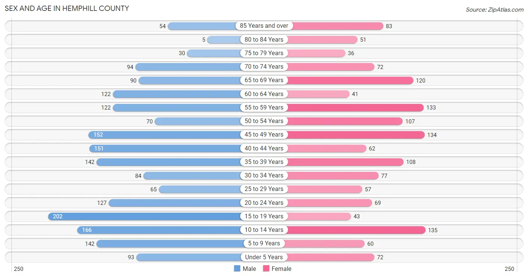This screenshot has width=528, height=278.
Task: Click the Under 5 Years label
Action: (264, 257)
